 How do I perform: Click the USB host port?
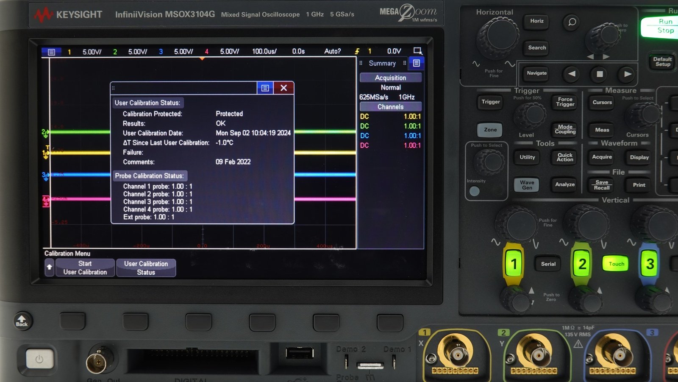coord(300,353)
